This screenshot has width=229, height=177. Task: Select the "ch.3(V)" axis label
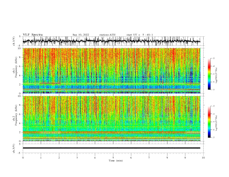(x=14, y=148)
